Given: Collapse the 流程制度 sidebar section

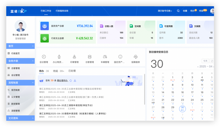Looking at the screenshot, I should [33, 83].
